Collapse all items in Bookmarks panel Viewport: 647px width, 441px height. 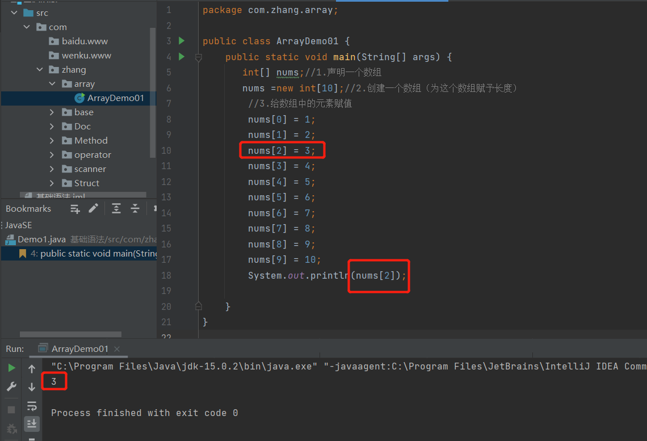tap(135, 208)
